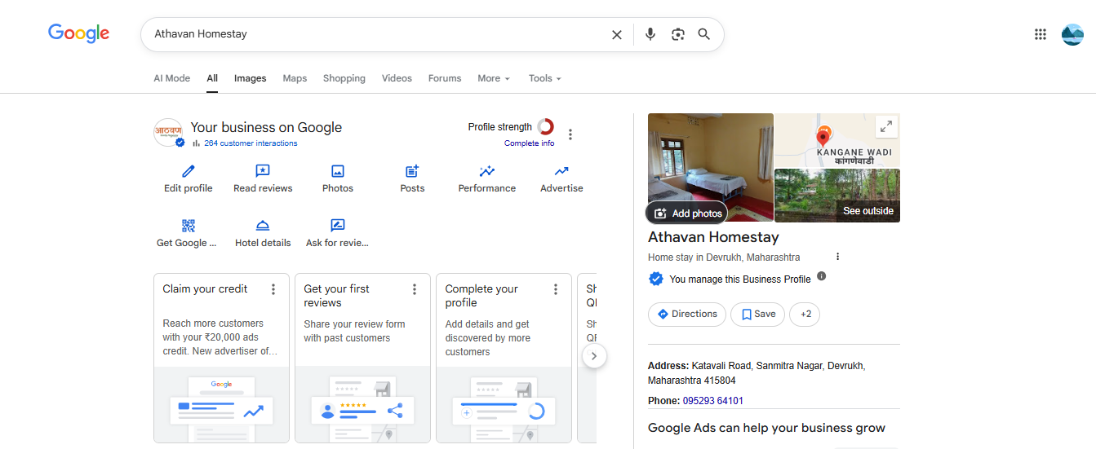
Task: Switch to Shopping tab
Action: point(344,78)
